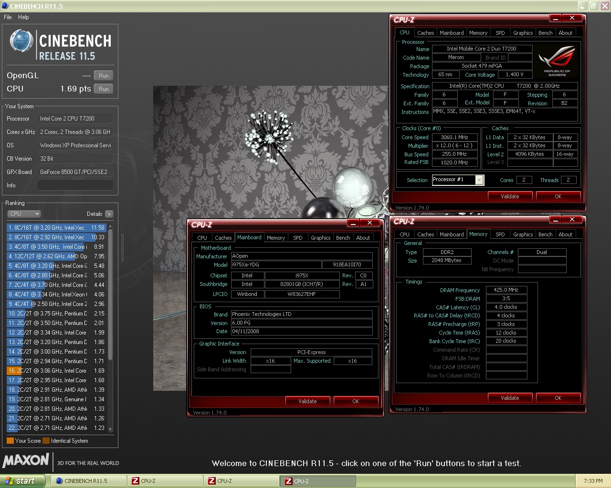Click Validate in Mainboard CPU-Z window
Screen dimensions: 611x488
click(307, 401)
